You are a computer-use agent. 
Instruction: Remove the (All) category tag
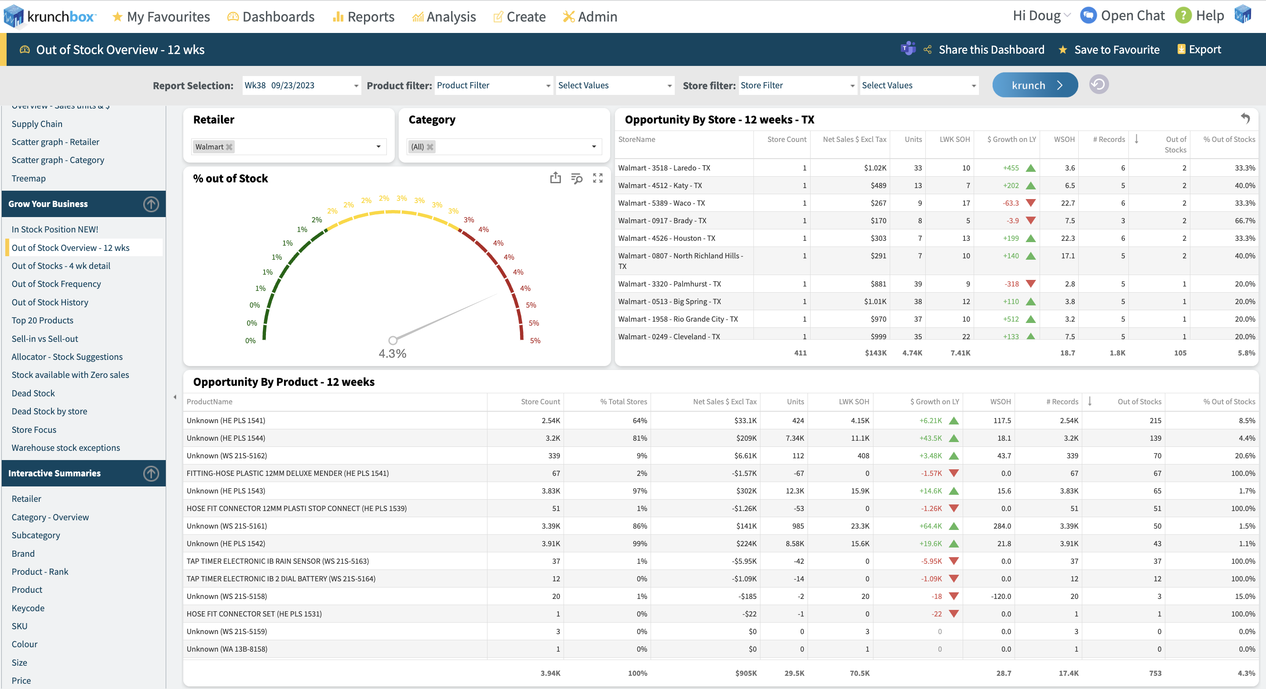pos(430,147)
